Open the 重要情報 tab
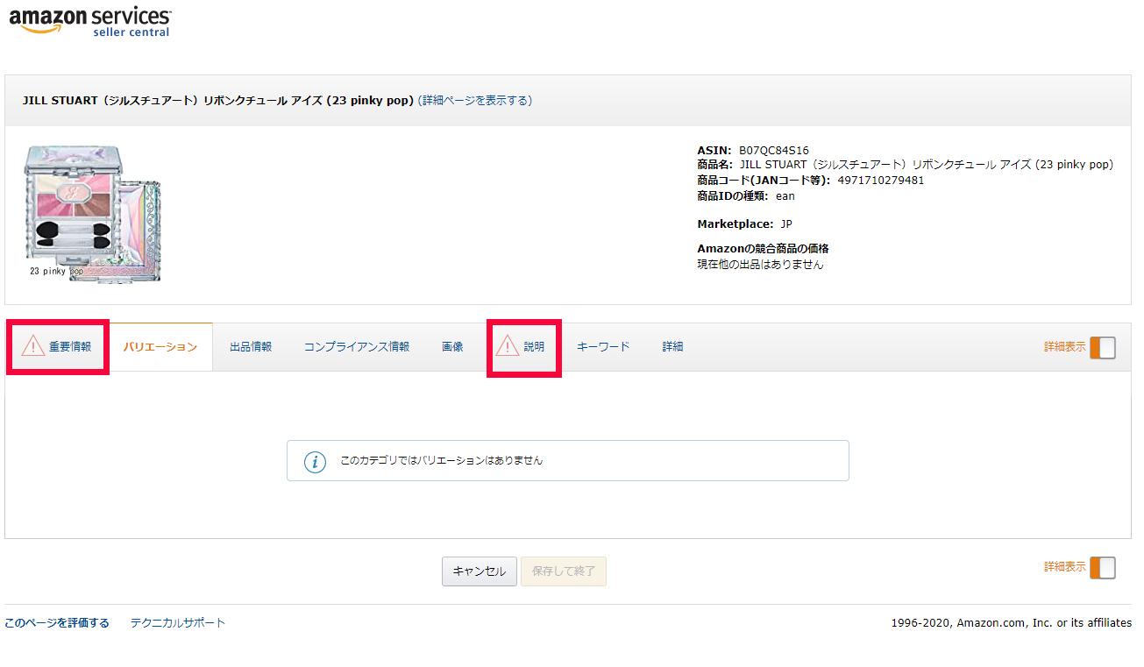Screen dimensions: 1144x667 click(x=70, y=347)
